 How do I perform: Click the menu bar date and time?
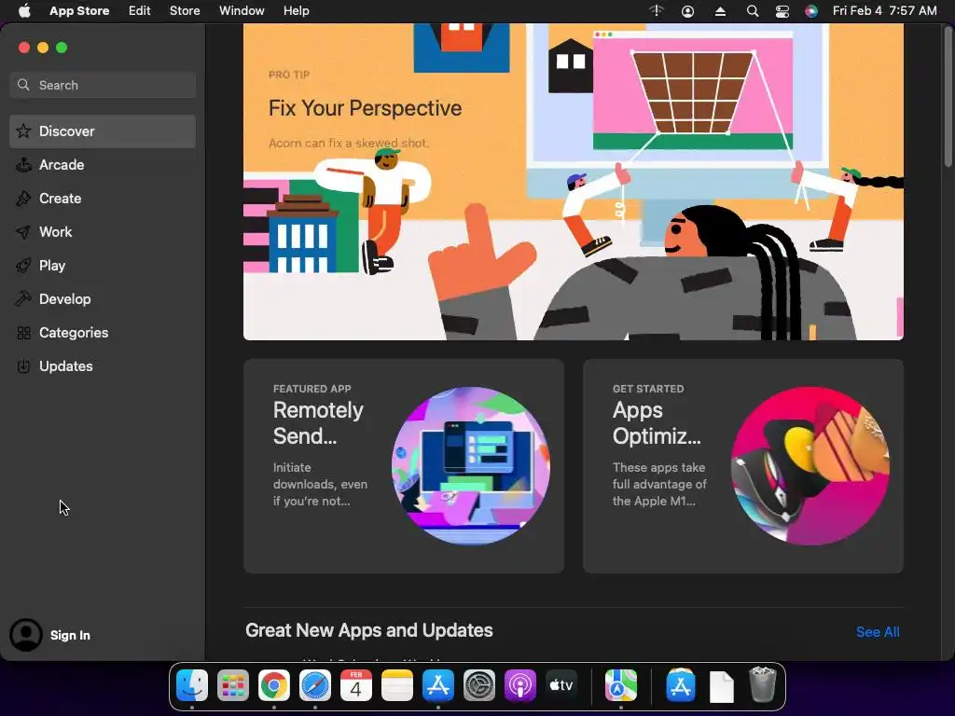pyautogui.click(x=884, y=11)
